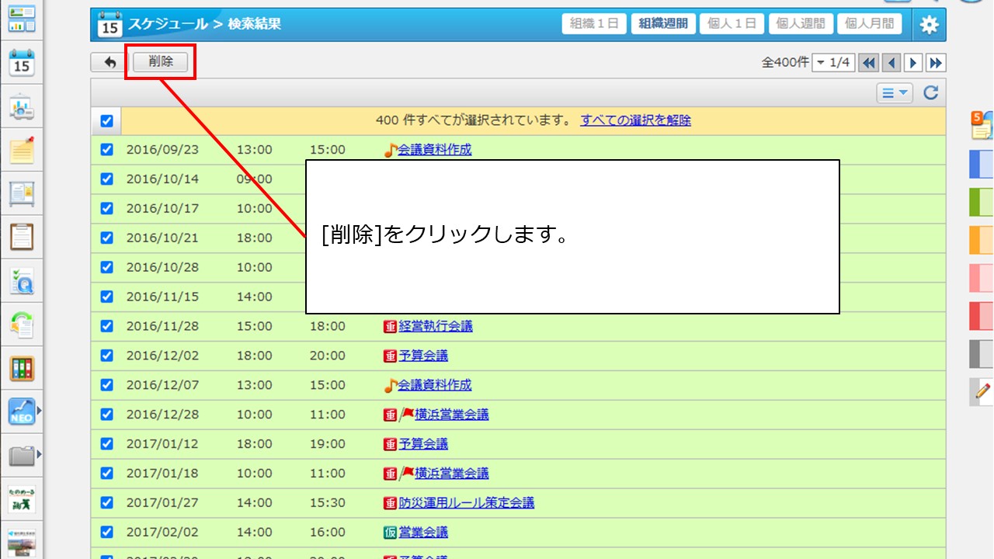The height and width of the screenshot is (559, 994).
Task: Click the 削除 button
Action: click(x=161, y=62)
